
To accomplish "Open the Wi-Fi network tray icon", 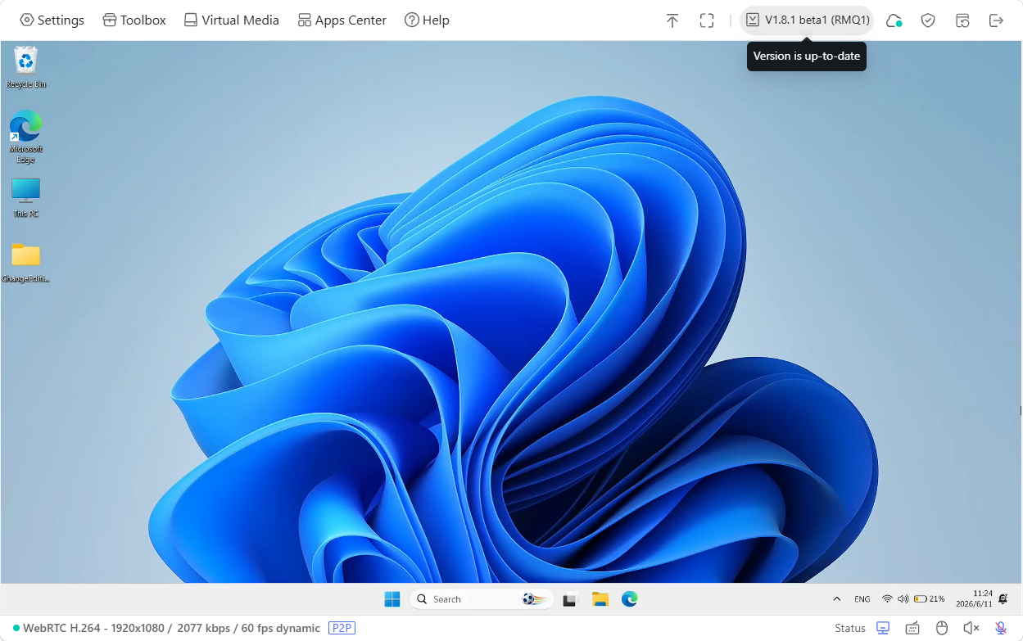I will (887, 599).
